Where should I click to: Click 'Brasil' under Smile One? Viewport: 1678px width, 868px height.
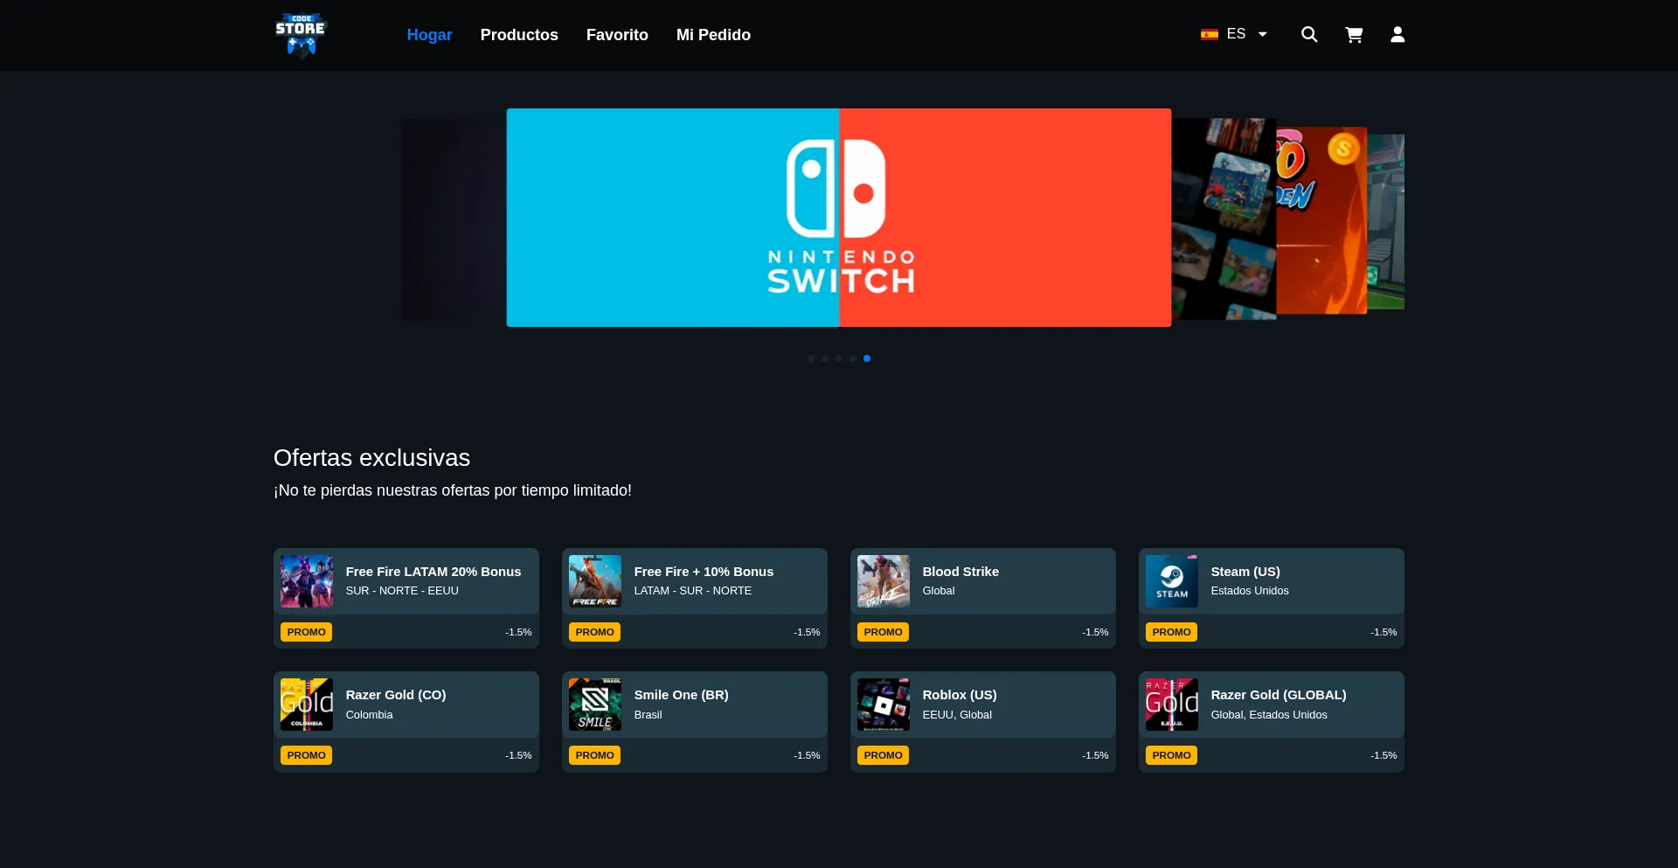(648, 715)
